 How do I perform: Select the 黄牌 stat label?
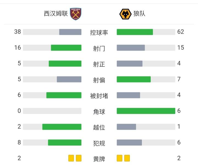click(x=99, y=159)
